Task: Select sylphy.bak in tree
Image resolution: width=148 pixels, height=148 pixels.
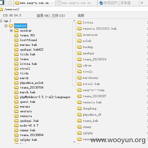Action: 28,140
